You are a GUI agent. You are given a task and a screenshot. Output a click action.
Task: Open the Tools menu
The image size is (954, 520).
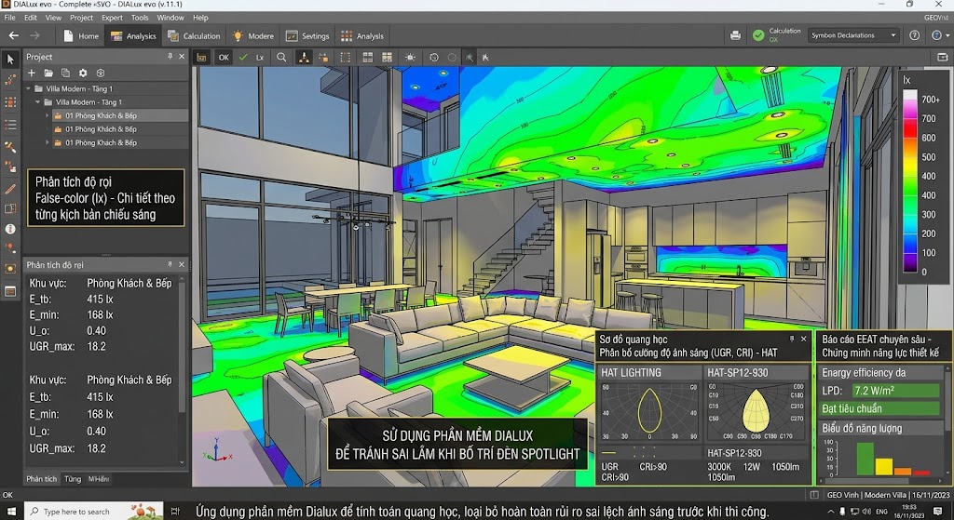click(140, 18)
